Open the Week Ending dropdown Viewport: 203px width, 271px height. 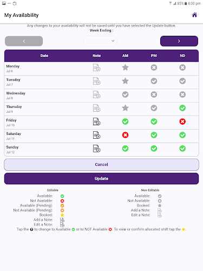point(100,41)
